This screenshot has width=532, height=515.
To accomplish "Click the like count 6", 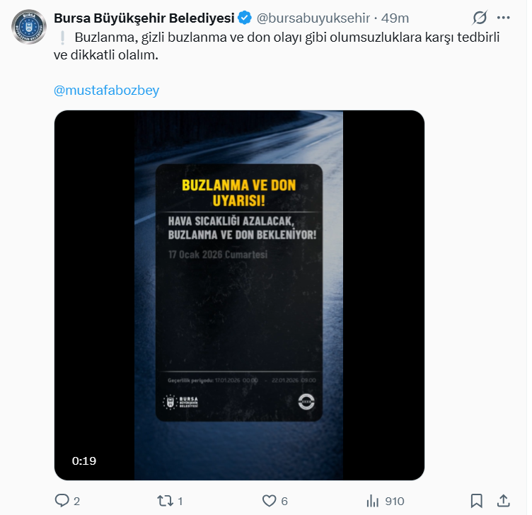I will [284, 501].
